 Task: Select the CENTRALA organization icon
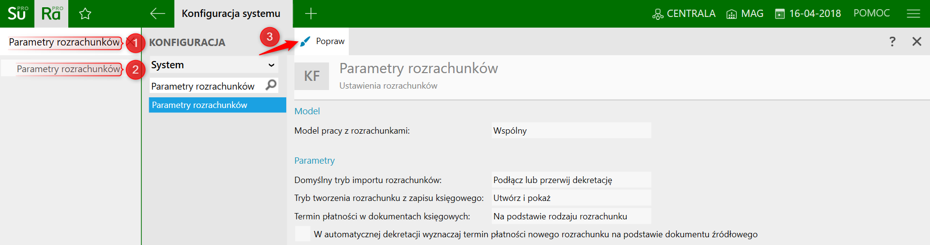tap(658, 14)
